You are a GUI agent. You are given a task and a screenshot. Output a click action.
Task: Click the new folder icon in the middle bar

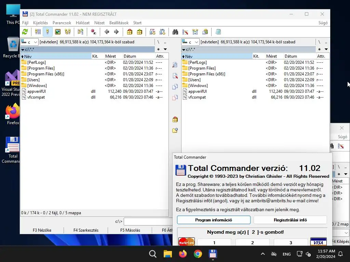click(175, 130)
